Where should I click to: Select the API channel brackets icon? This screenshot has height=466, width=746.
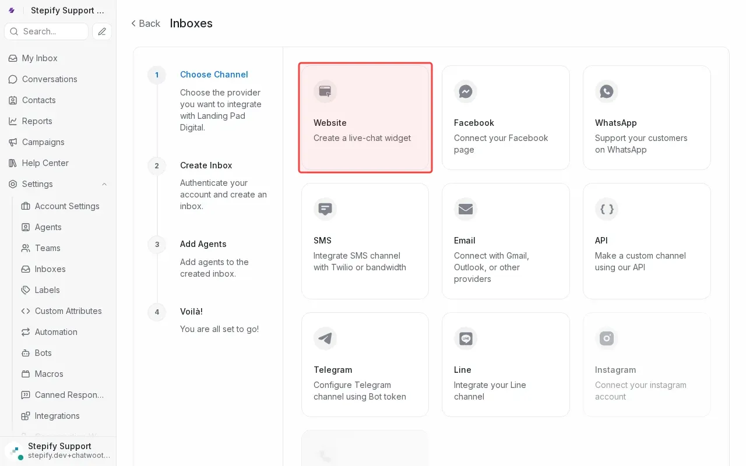coord(607,209)
